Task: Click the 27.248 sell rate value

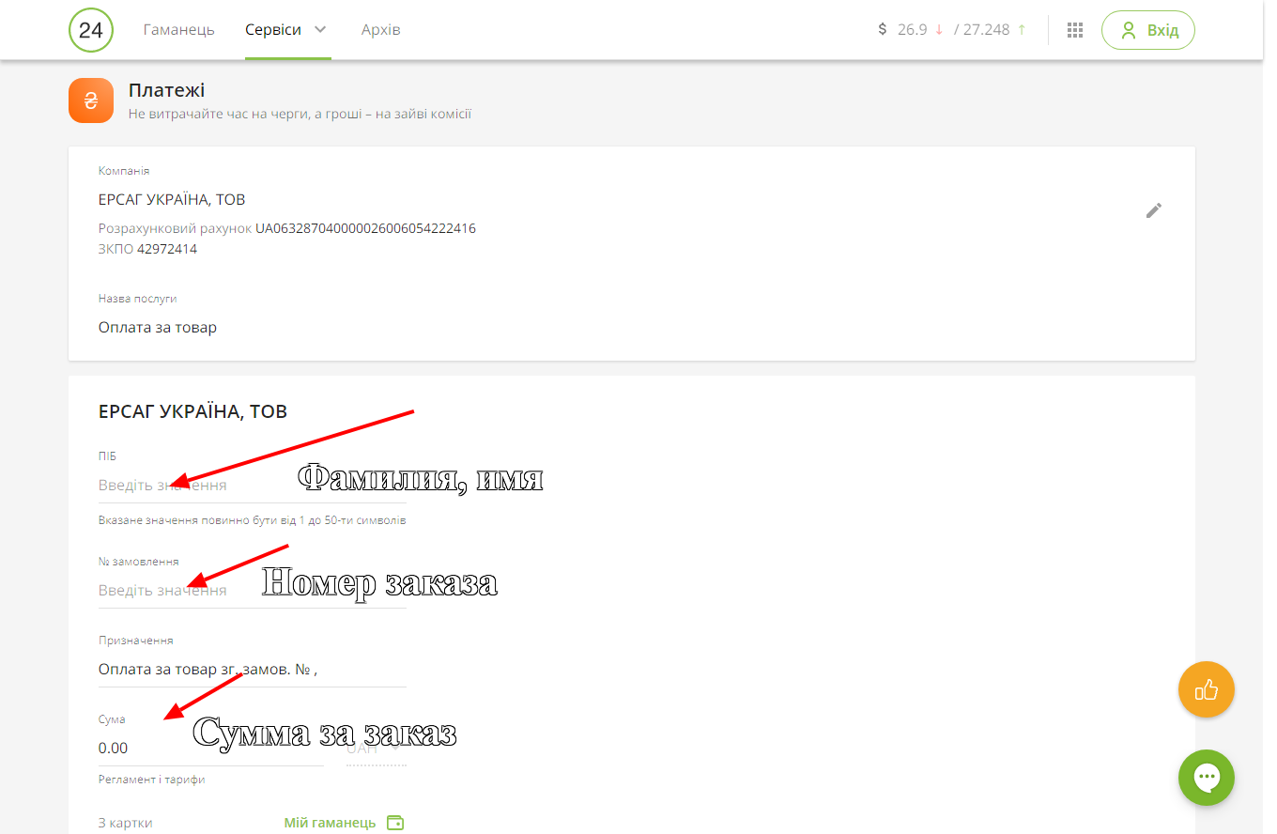Action: (986, 29)
